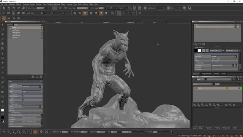Screen dimensions: 243x137
Task: Click the All selection button in toolbar
Action: coord(111,8)
